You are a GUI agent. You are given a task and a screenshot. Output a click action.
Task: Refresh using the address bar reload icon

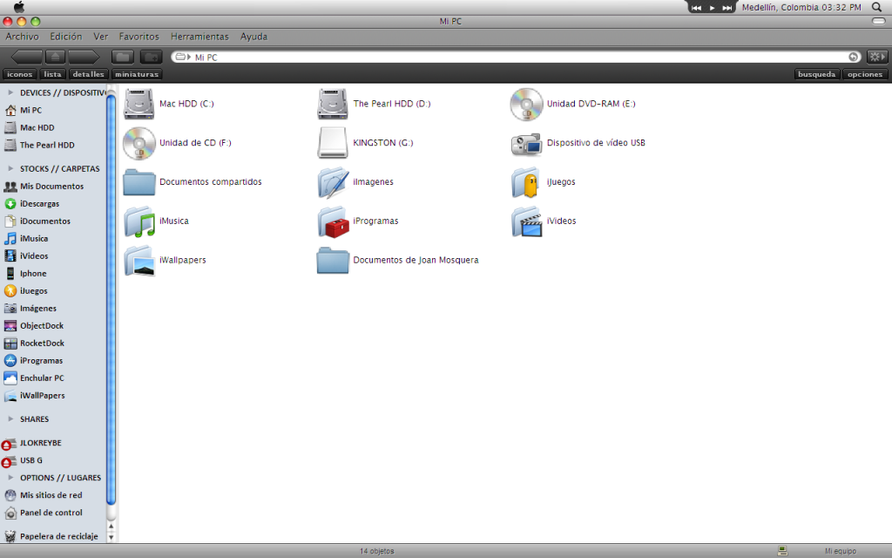pos(854,57)
